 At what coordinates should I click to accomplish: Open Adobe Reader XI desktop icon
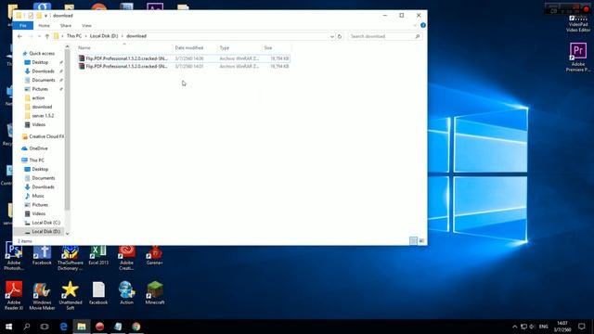point(14,296)
